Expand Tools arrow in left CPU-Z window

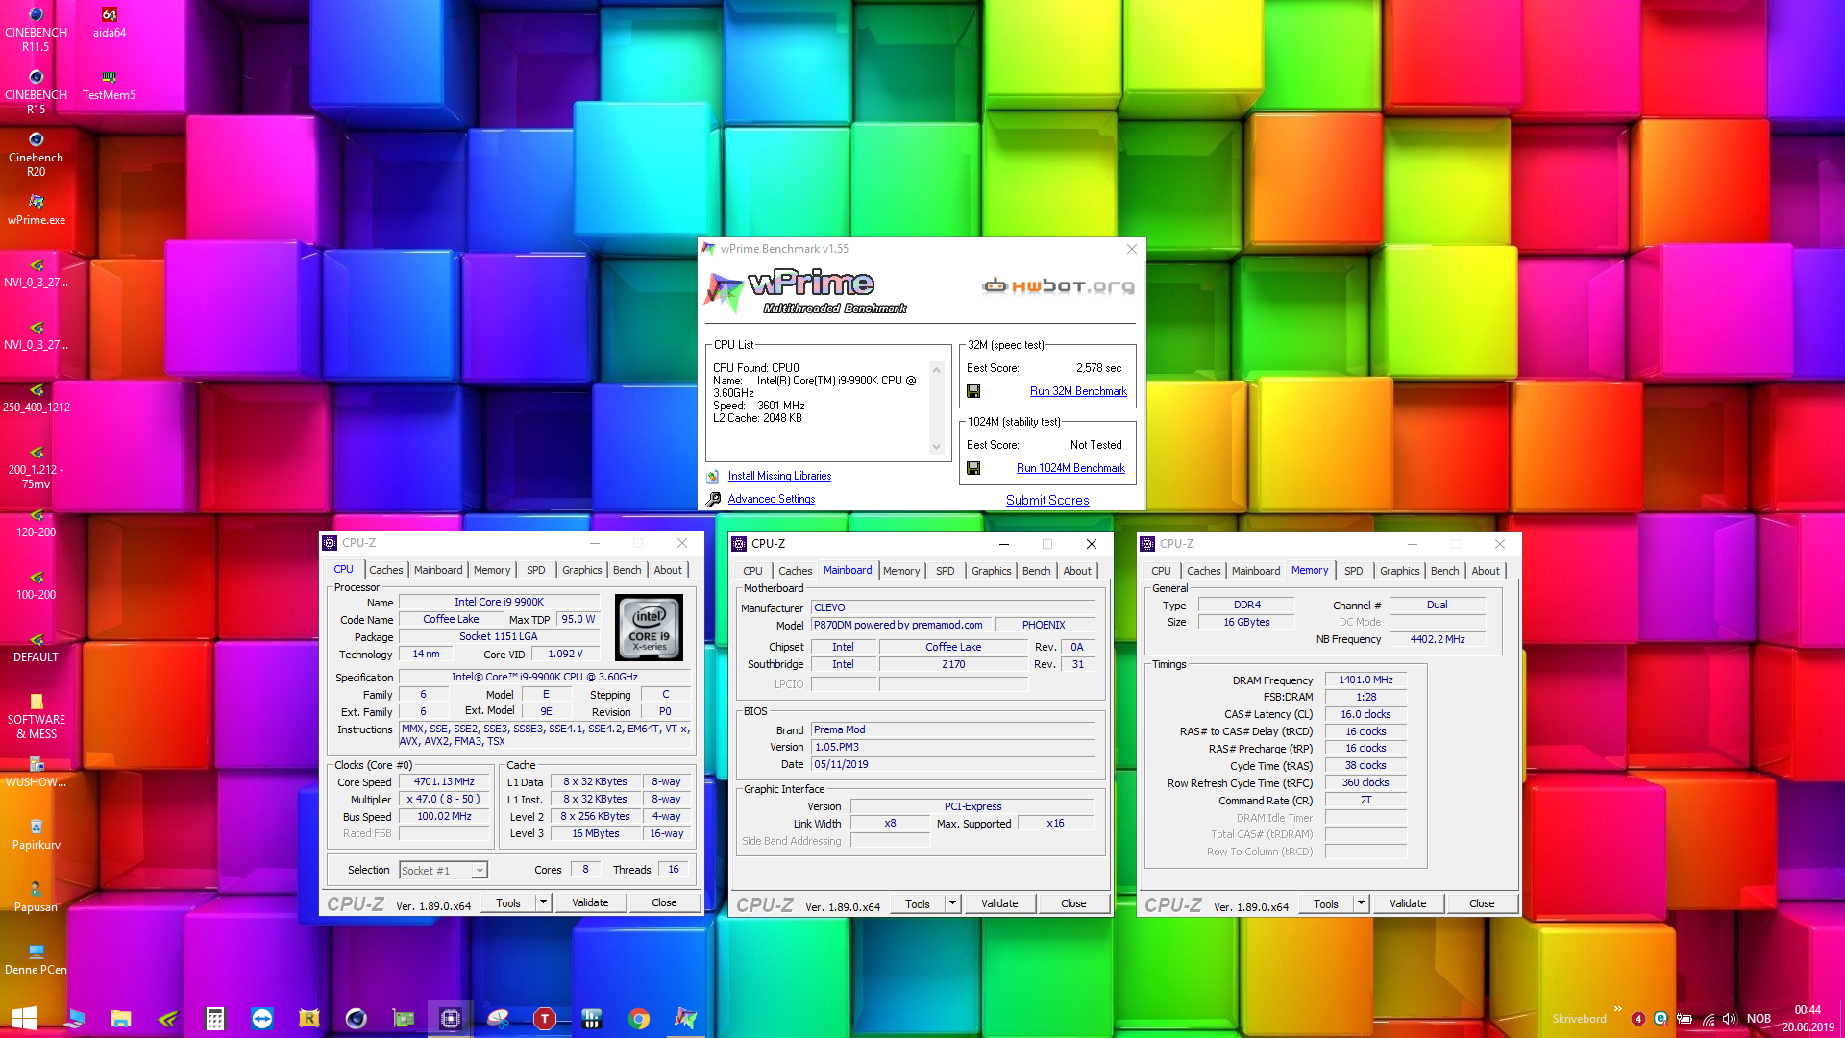click(544, 902)
